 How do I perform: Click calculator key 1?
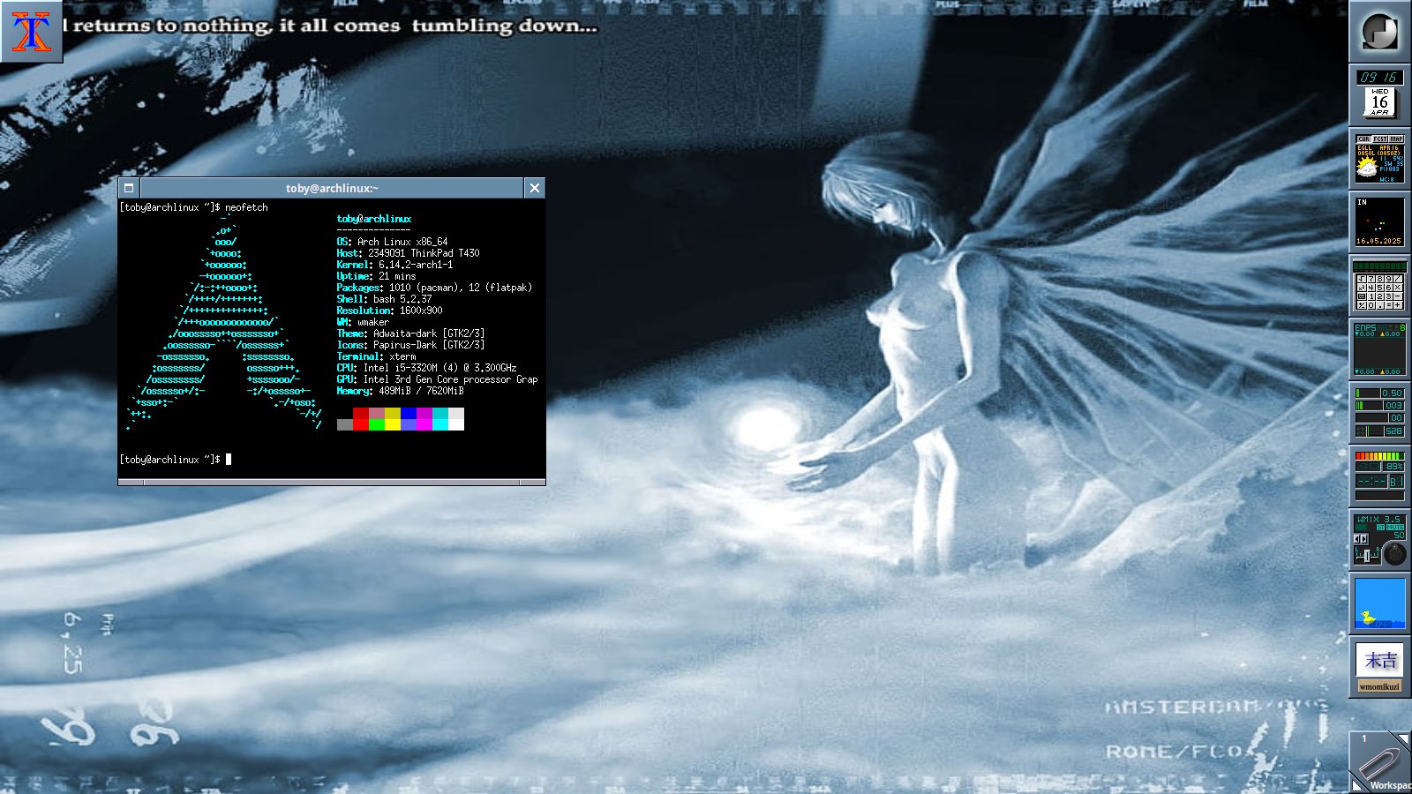pyautogui.click(x=1371, y=296)
